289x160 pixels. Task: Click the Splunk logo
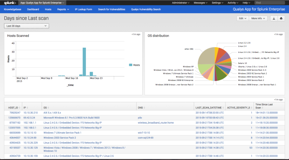click(10, 3)
